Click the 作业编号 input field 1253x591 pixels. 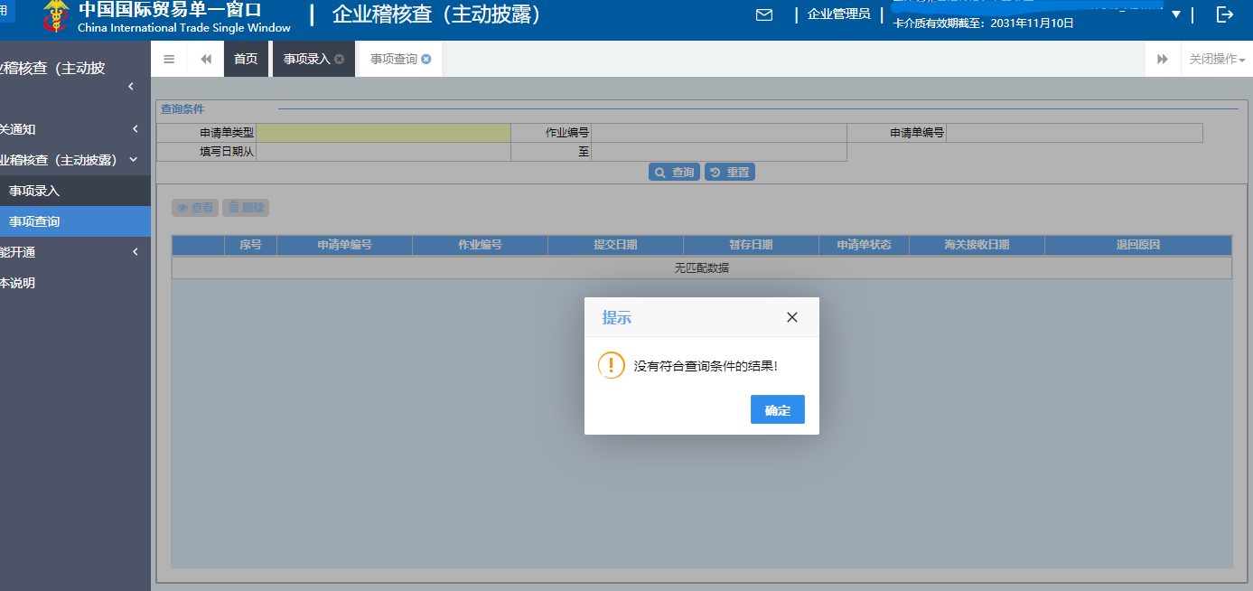tap(718, 132)
